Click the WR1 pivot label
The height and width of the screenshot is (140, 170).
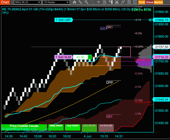tap(103, 29)
